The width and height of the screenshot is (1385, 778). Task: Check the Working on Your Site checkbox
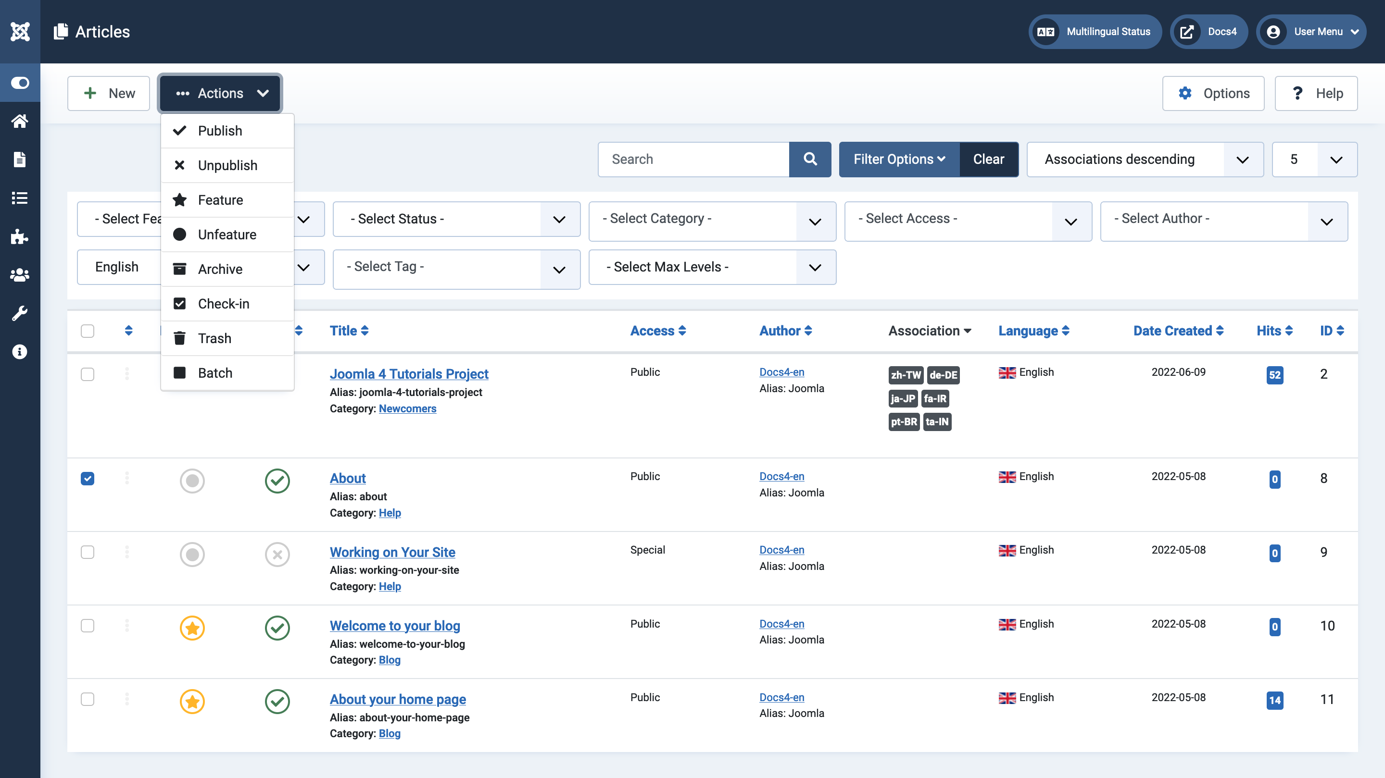87,552
